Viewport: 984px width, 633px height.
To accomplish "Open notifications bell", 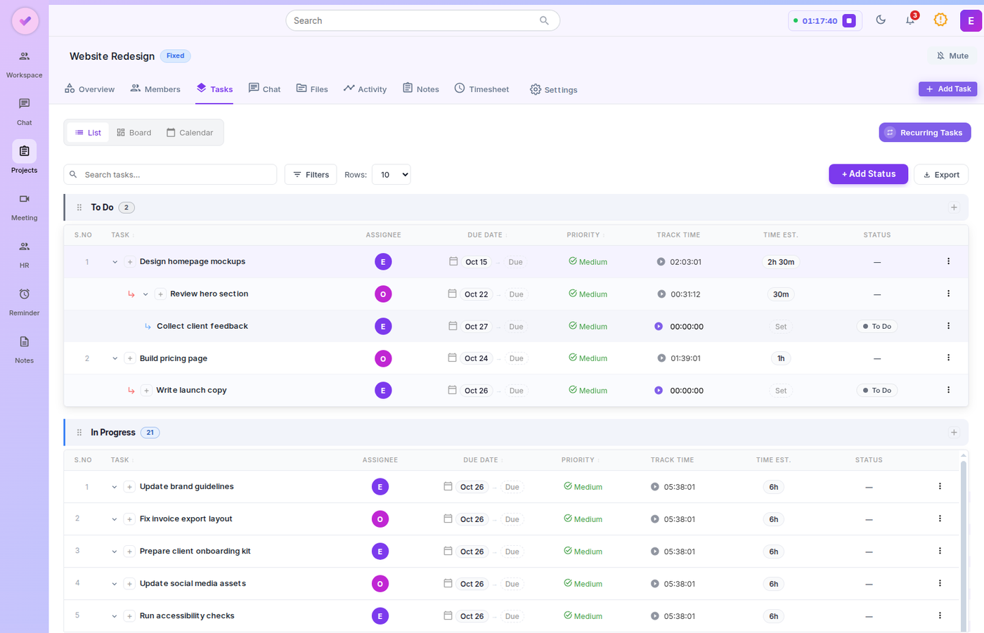I will (910, 20).
